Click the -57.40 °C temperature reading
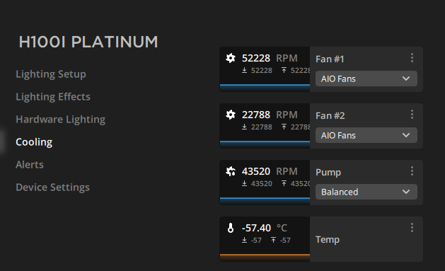The image size is (445, 271). 265,228
